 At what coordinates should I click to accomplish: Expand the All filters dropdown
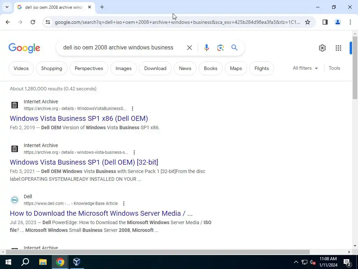click(305, 68)
